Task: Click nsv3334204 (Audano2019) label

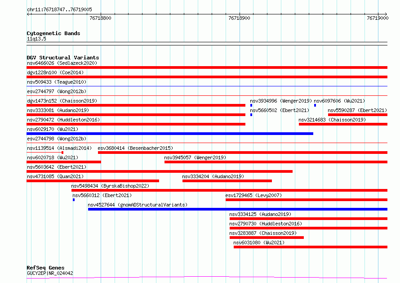Action: pos(213,176)
